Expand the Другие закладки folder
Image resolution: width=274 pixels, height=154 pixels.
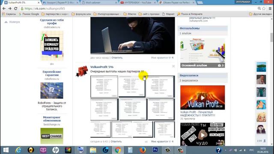point(260,14)
